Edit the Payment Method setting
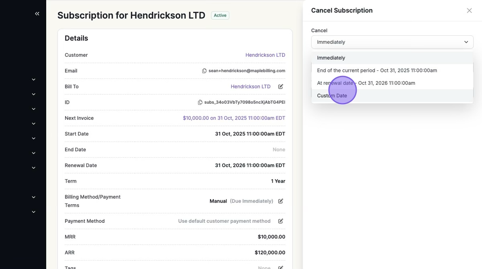 tap(281, 221)
